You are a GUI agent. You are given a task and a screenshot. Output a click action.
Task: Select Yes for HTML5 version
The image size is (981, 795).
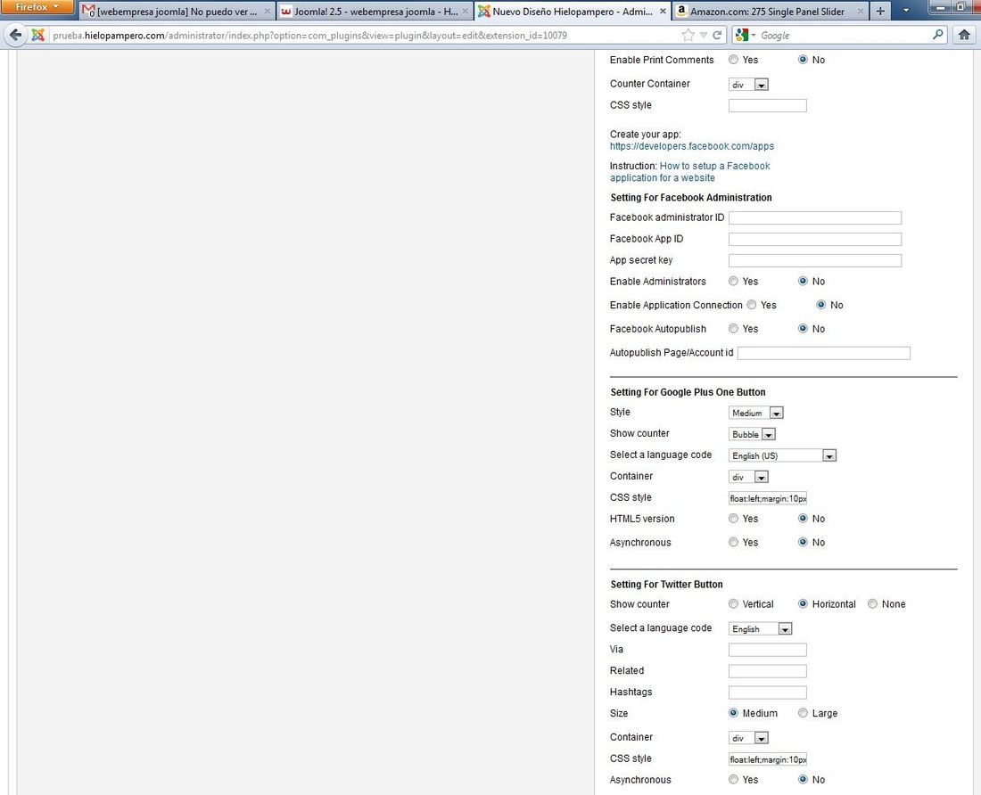(x=733, y=519)
